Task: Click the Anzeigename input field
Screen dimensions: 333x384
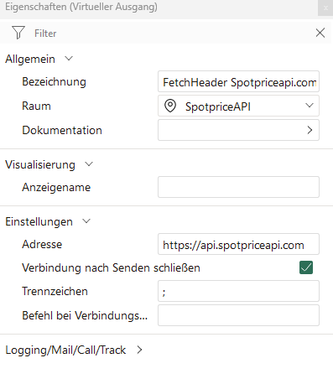Action: pos(238,187)
